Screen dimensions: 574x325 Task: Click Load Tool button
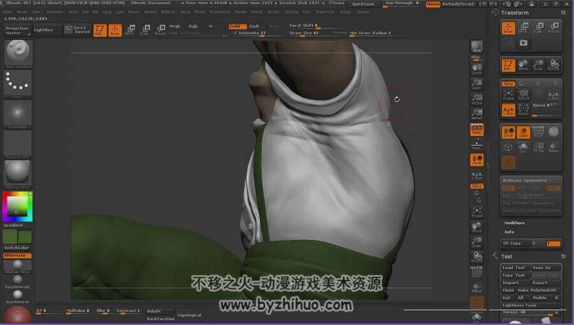(515, 268)
